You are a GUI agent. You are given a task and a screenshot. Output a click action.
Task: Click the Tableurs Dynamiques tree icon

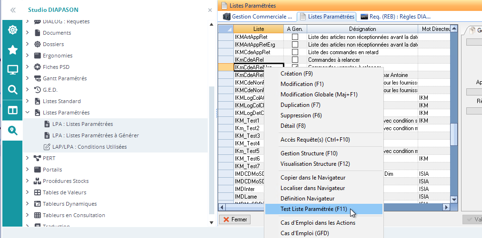[37, 204]
